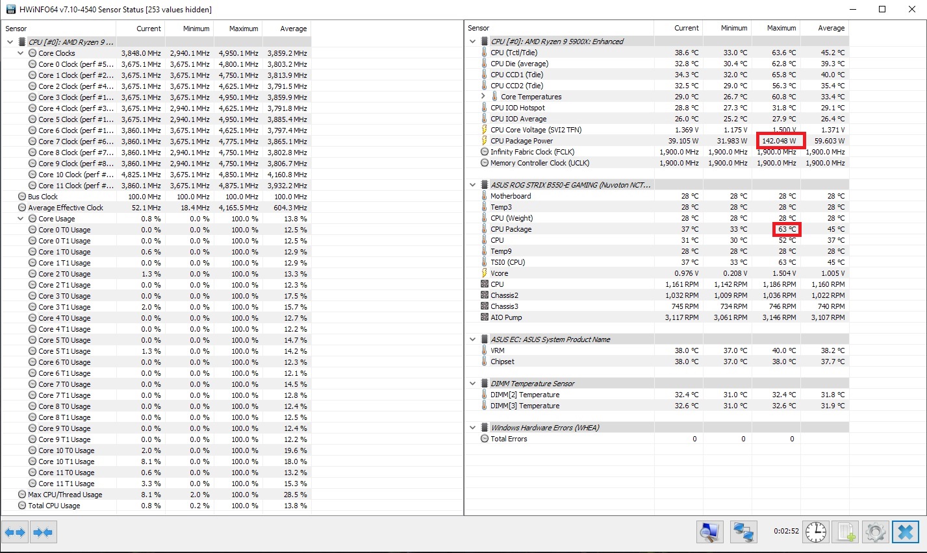Click the circle icon beside Total Errors
927x553 pixels.
point(484,439)
